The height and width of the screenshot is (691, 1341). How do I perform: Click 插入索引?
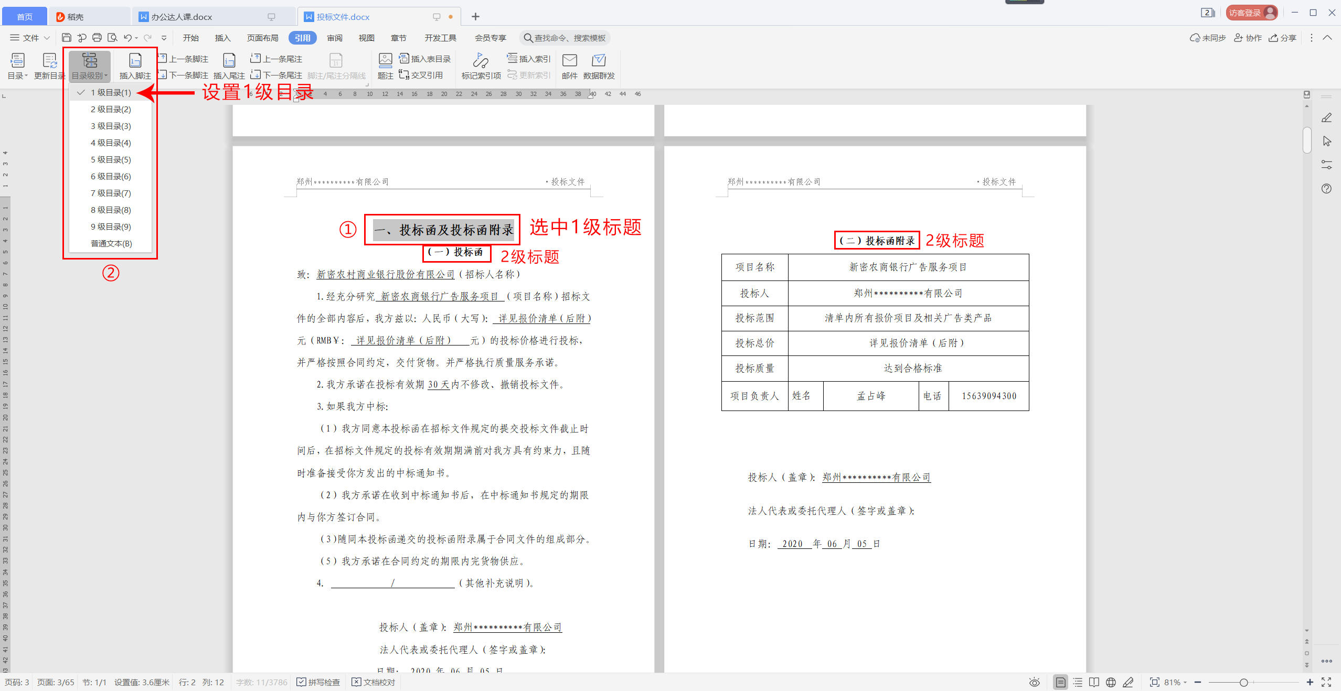click(529, 59)
